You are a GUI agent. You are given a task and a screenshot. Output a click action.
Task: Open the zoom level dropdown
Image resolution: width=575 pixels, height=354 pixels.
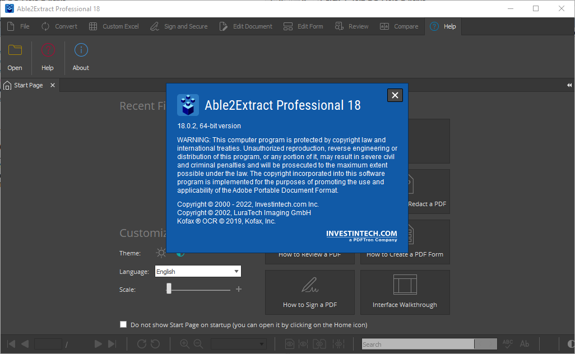tap(238, 344)
